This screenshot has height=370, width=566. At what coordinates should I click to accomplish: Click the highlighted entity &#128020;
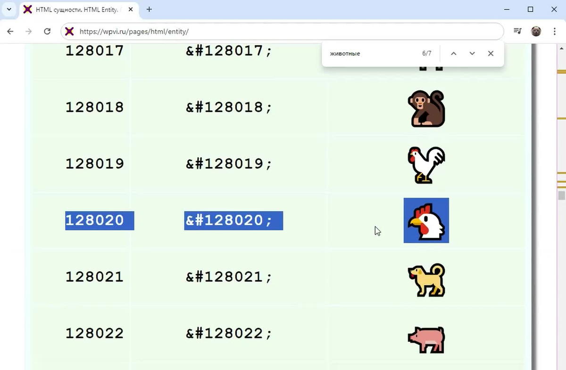pos(233,221)
